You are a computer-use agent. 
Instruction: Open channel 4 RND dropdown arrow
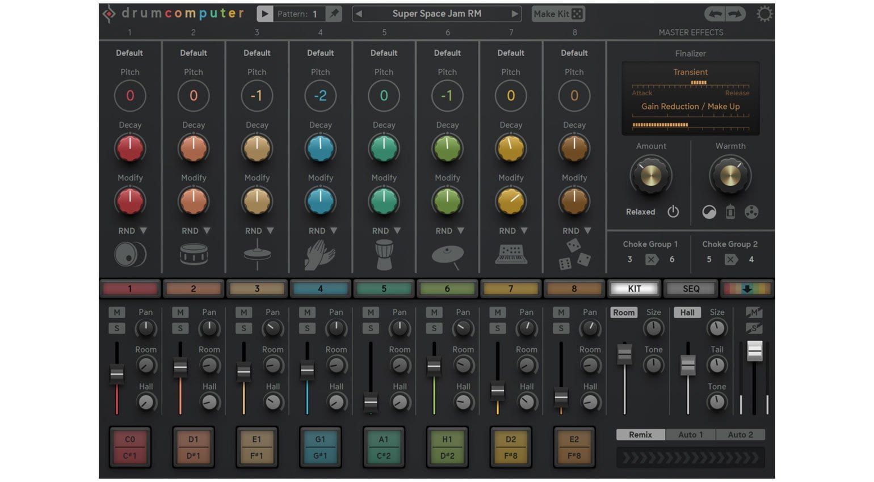[x=334, y=231]
